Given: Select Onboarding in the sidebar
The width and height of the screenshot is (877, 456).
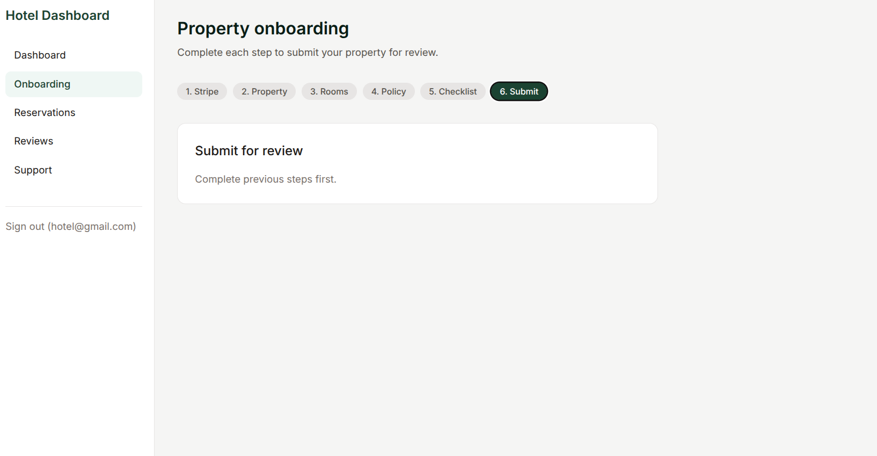Looking at the screenshot, I should (74, 84).
